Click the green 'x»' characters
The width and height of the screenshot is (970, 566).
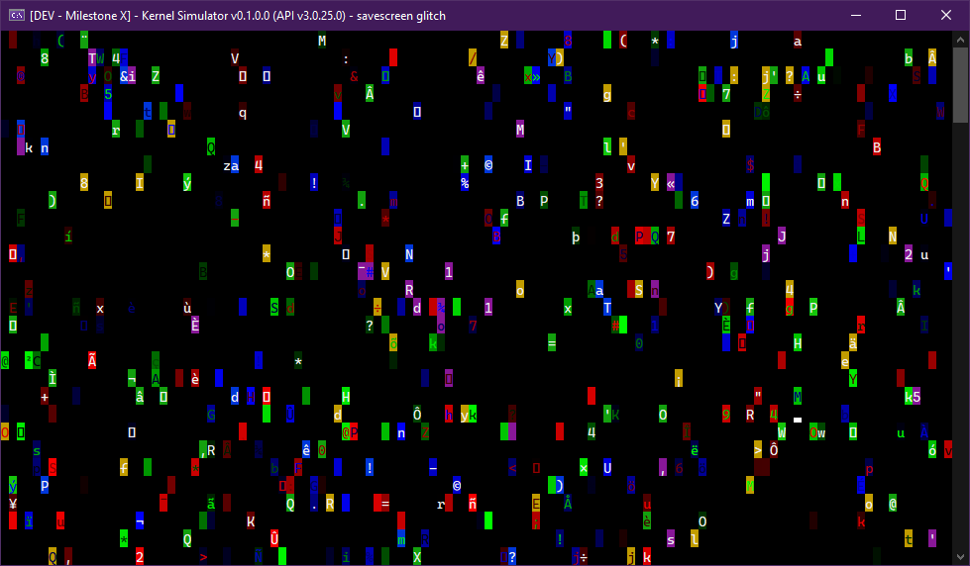pos(532,76)
